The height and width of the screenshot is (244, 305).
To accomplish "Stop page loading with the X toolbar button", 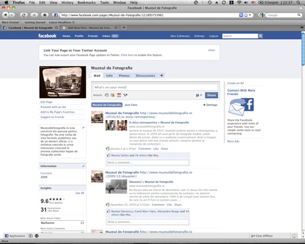I will (x=34, y=15).
